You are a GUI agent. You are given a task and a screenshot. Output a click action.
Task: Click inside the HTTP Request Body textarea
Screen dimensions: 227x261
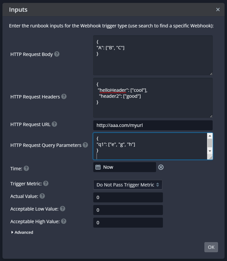coord(153,55)
